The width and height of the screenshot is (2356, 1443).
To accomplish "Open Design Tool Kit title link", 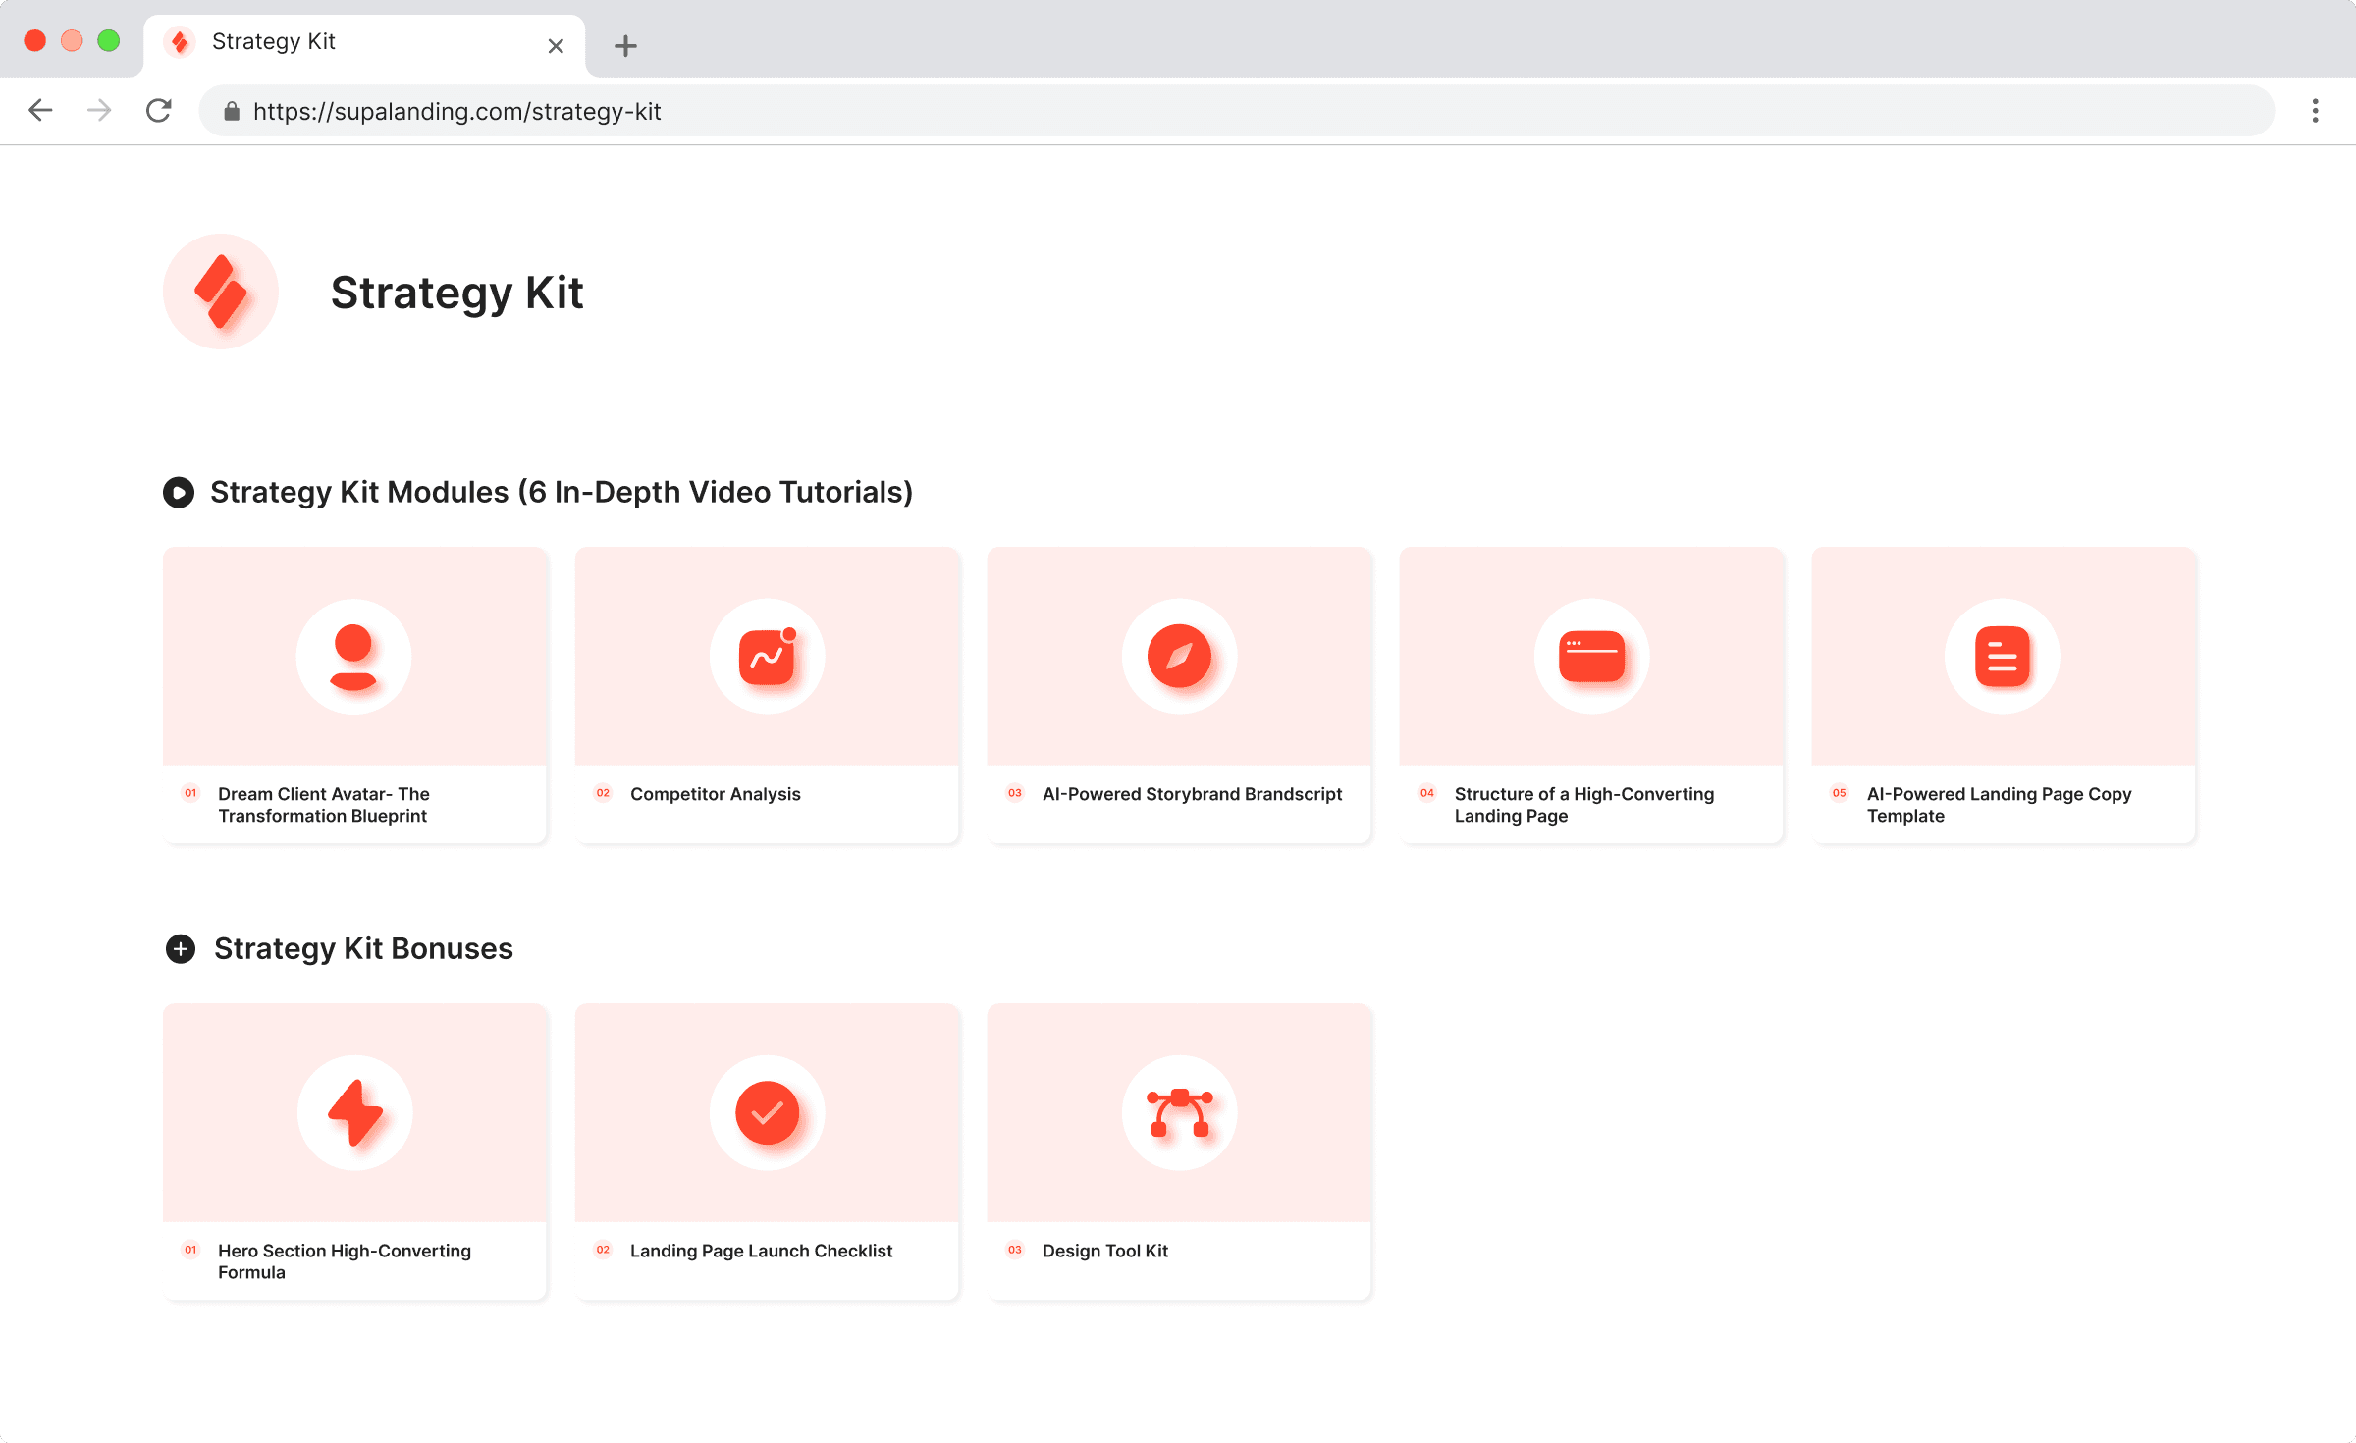I will point(1105,1251).
